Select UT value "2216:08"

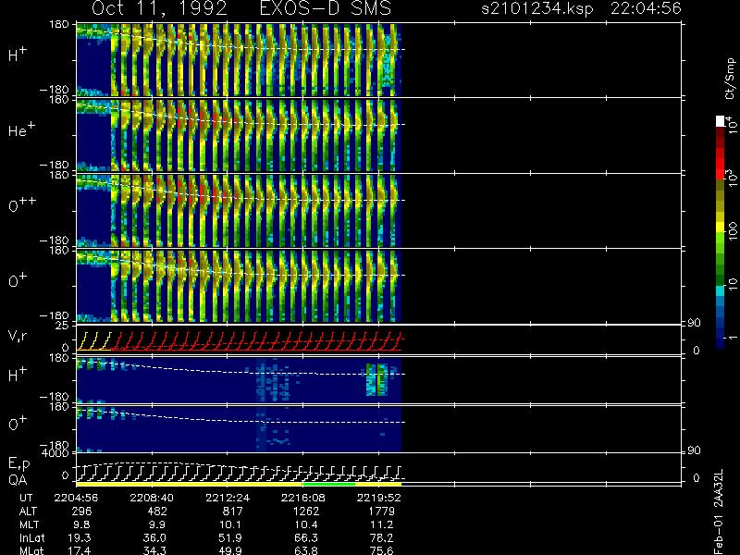pos(303,498)
